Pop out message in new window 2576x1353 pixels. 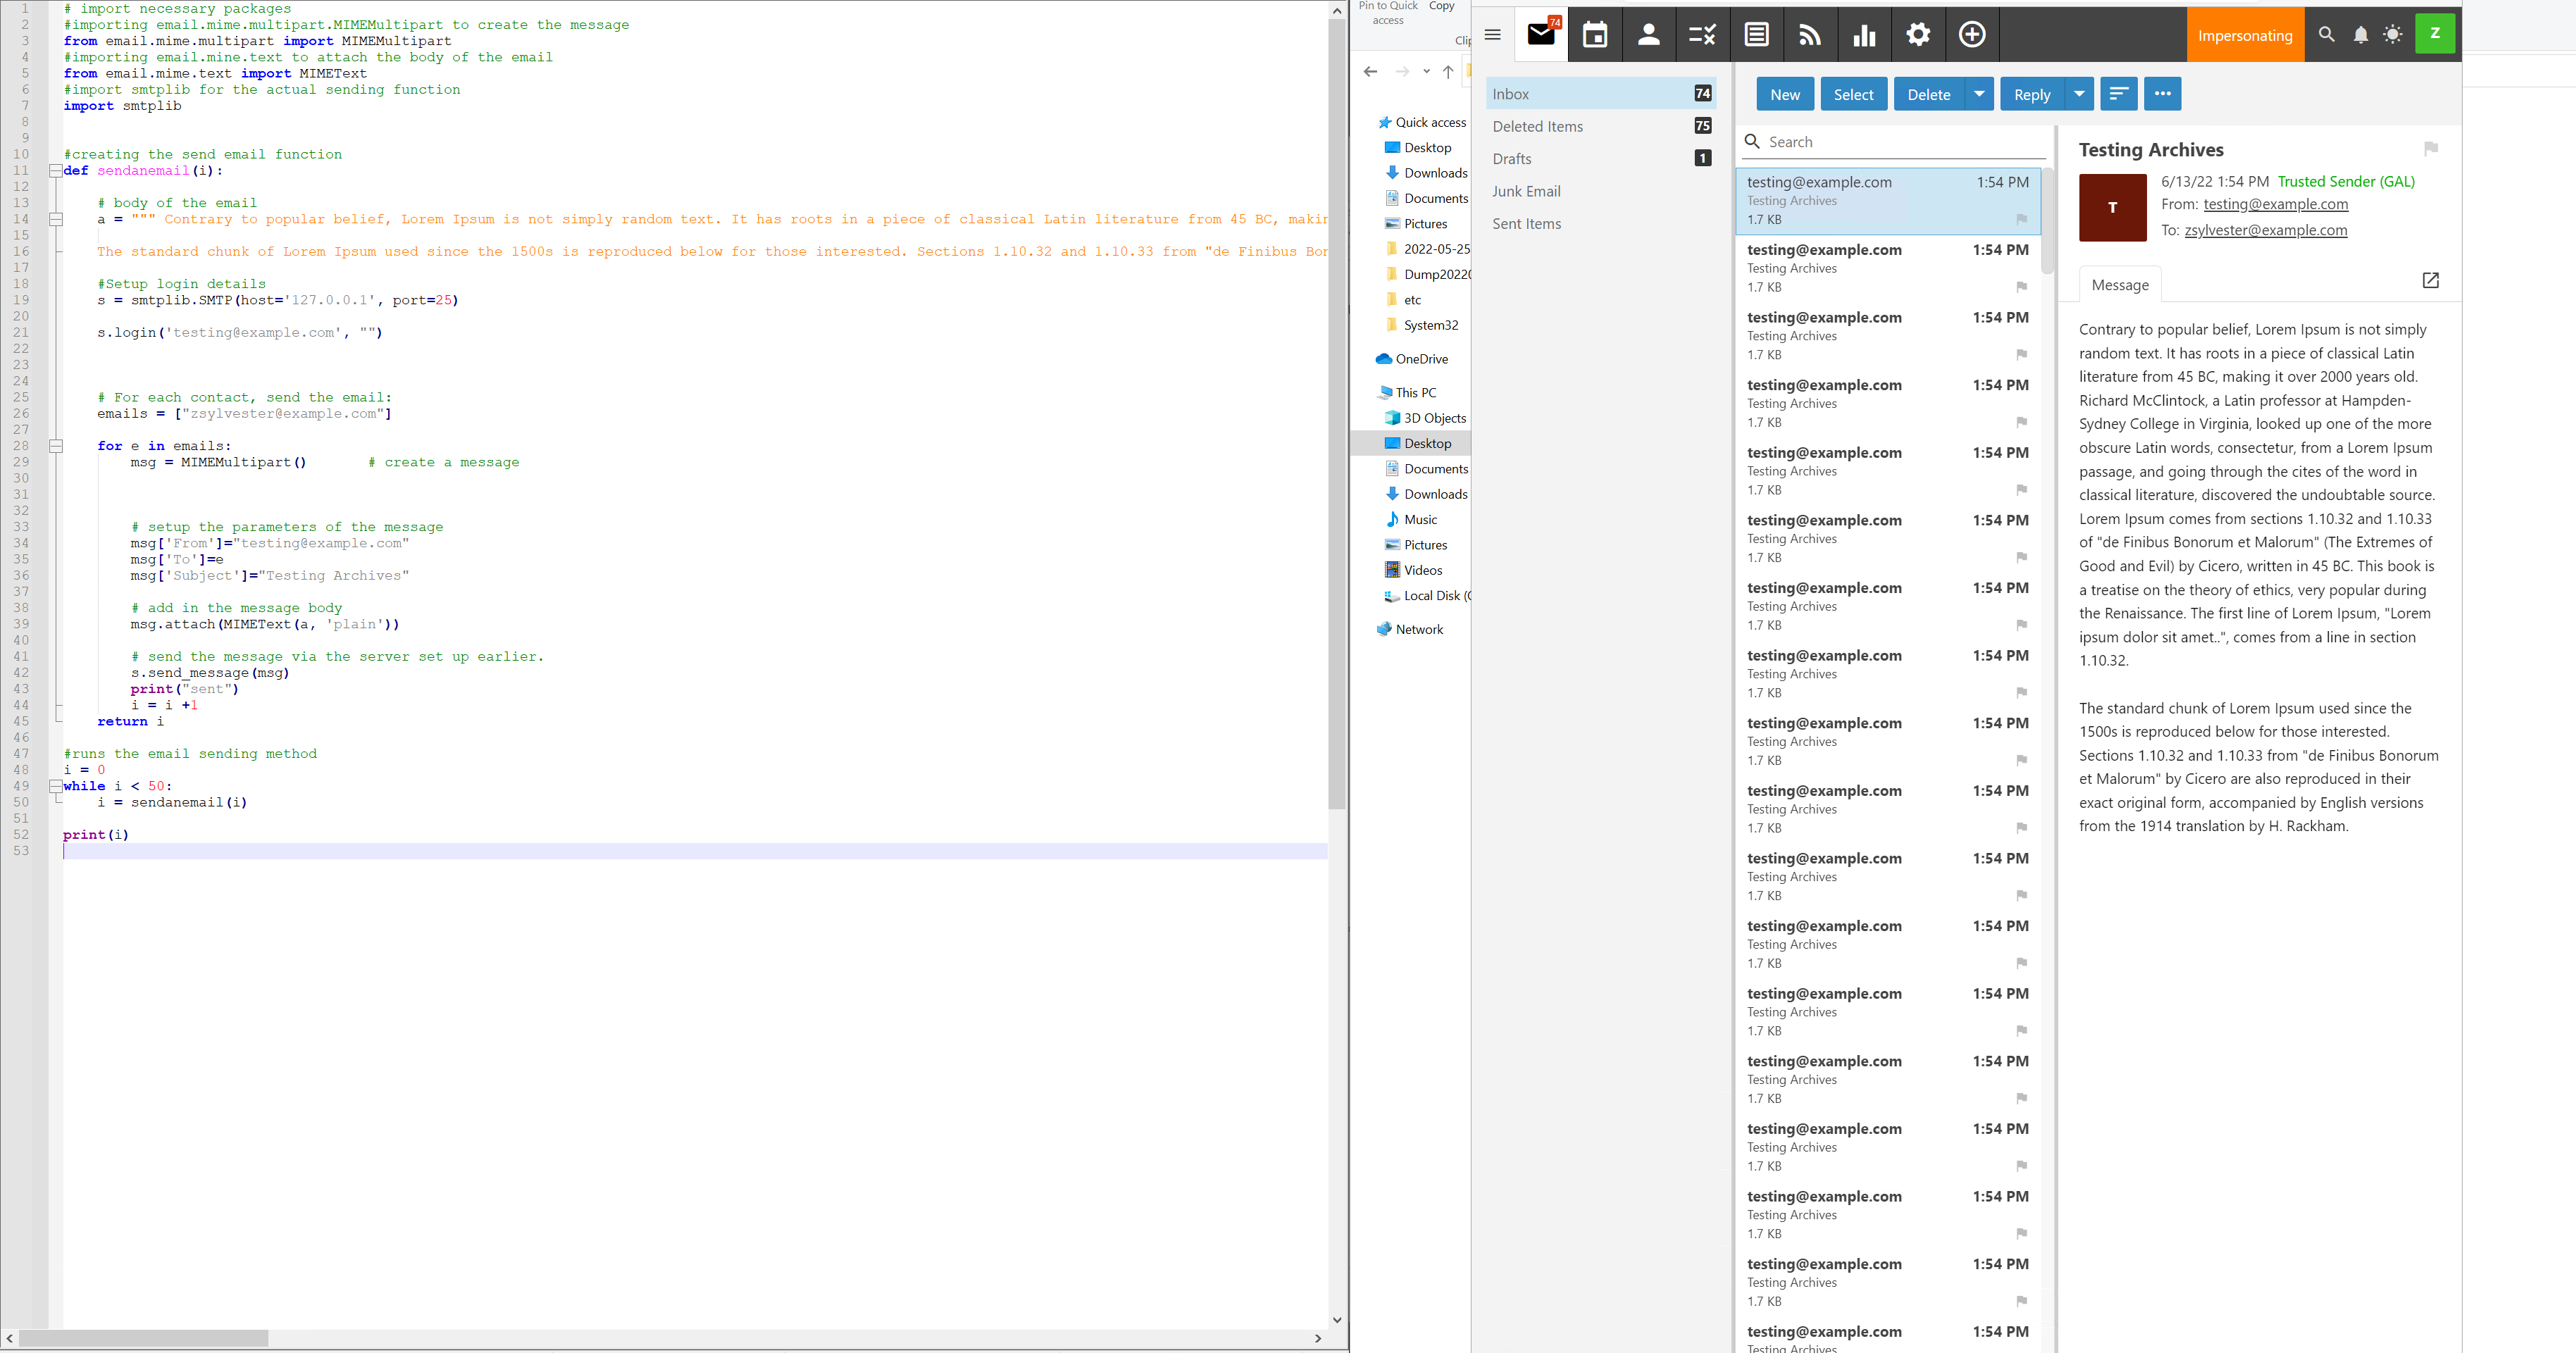2430,281
